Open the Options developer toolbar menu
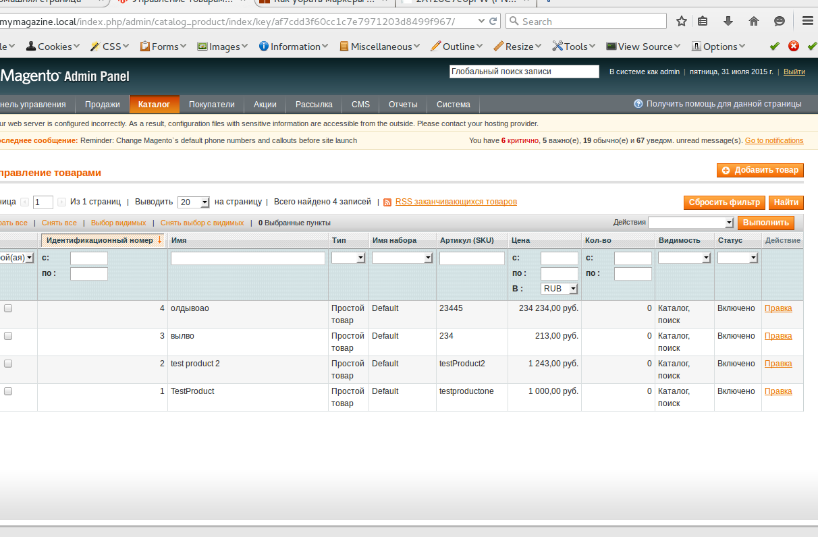Image resolution: width=818 pixels, height=537 pixels. point(718,47)
